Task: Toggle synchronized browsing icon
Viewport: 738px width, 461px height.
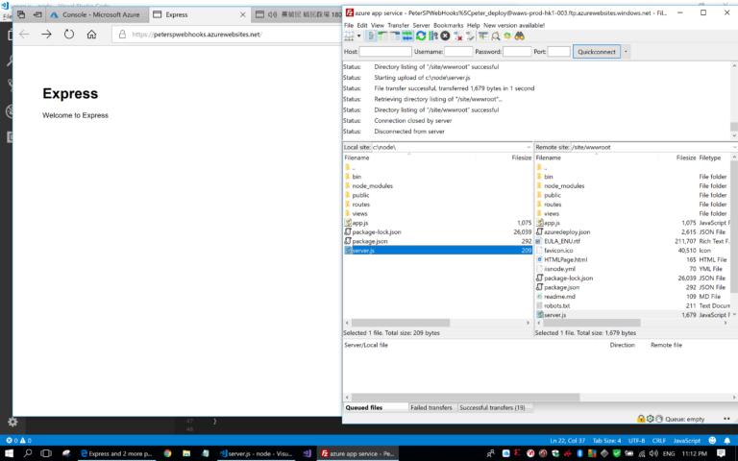Action: pyautogui.click(x=507, y=36)
